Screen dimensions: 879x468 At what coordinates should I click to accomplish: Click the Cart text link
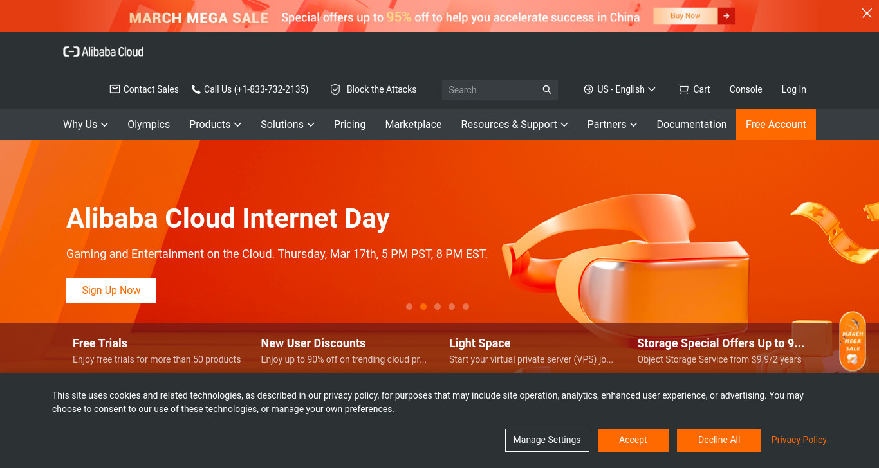click(x=701, y=89)
